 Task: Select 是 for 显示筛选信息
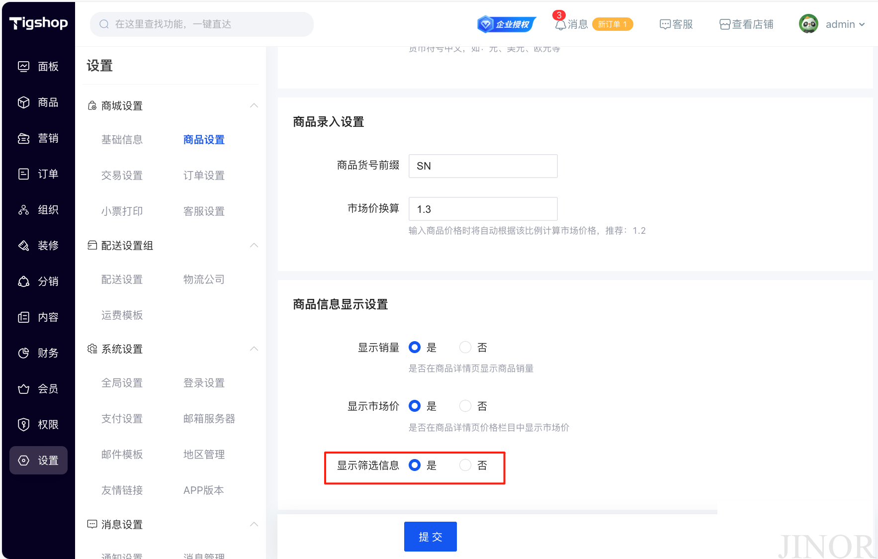pyautogui.click(x=415, y=466)
